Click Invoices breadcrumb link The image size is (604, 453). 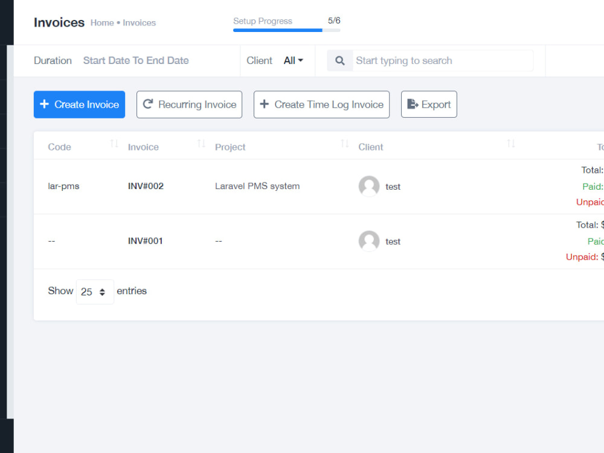point(139,23)
